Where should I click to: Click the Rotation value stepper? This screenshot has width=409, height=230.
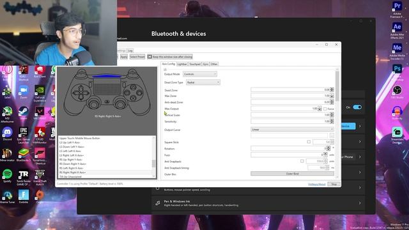pos(328,148)
